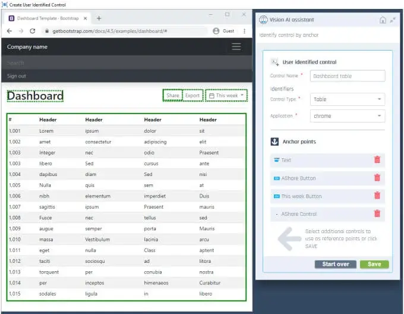The width and height of the screenshot is (404, 314).
Task: Delete the Text anchor point
Action: click(x=377, y=160)
